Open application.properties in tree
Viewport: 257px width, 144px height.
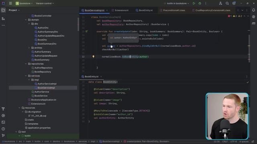coord(38,128)
